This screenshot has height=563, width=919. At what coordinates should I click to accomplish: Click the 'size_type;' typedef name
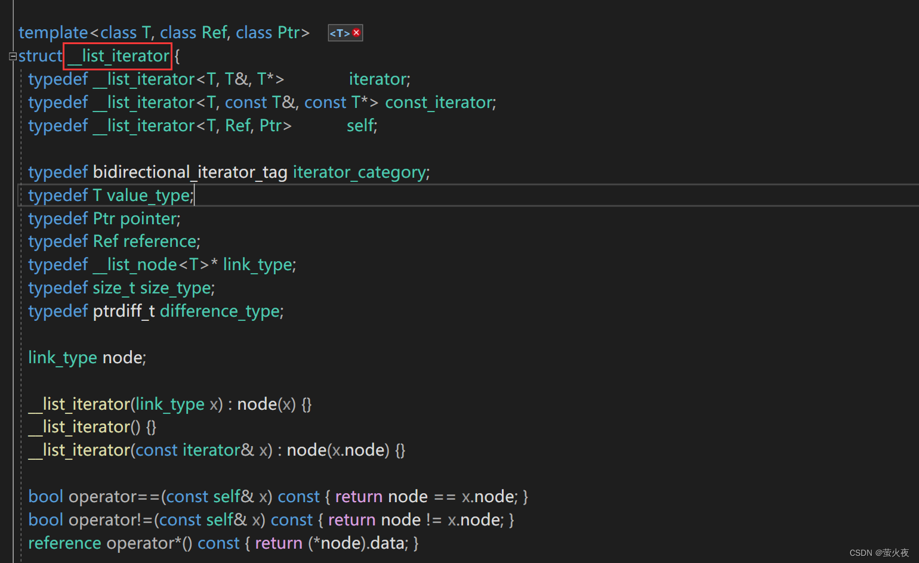pyautogui.click(x=177, y=288)
